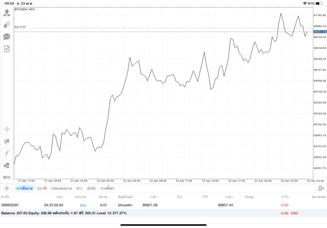This screenshot has height=228, width=327.
Task: Sort positions by กำไร profit column
Action: [285, 196]
